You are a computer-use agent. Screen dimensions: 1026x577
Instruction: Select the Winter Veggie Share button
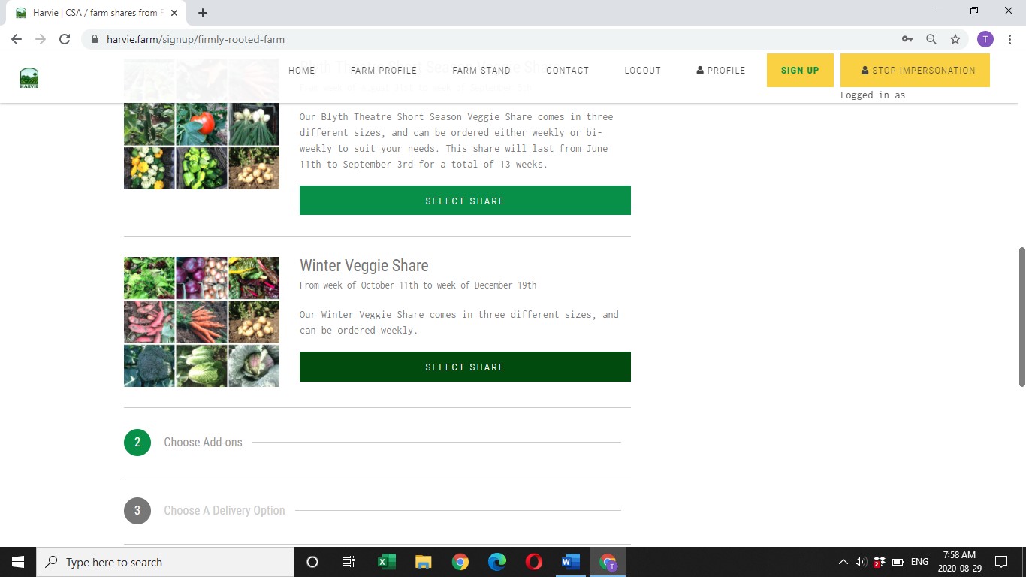[465, 367]
